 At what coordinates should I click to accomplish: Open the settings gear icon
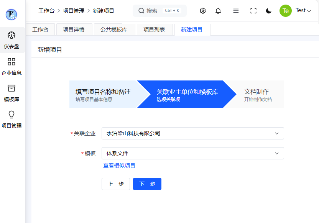pos(202,11)
